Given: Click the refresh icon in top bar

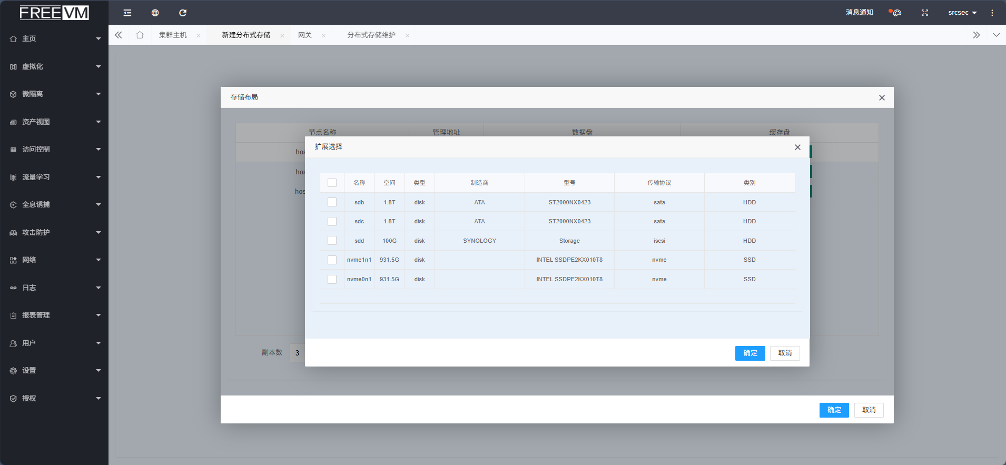Looking at the screenshot, I should (183, 13).
